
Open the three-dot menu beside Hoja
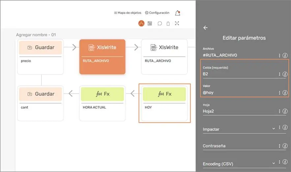point(279,111)
